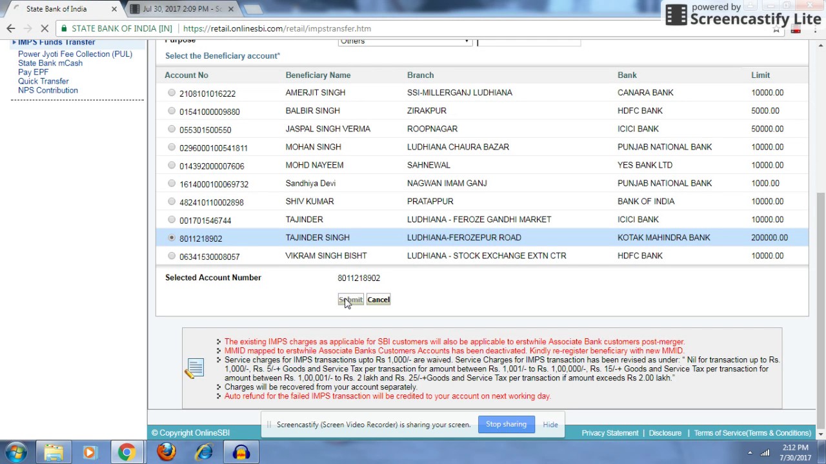The height and width of the screenshot is (464, 826).
Task: Open the Windows Start menu
Action: (x=15, y=452)
